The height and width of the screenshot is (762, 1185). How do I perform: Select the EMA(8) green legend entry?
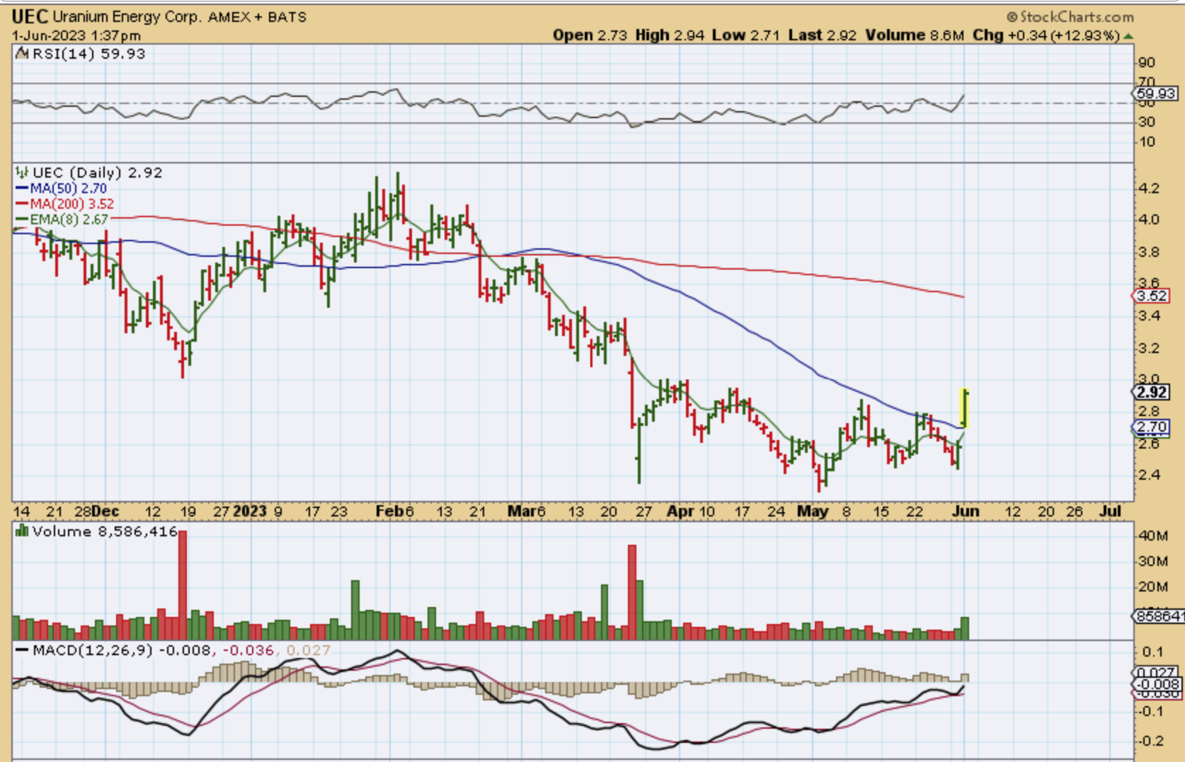pos(62,219)
